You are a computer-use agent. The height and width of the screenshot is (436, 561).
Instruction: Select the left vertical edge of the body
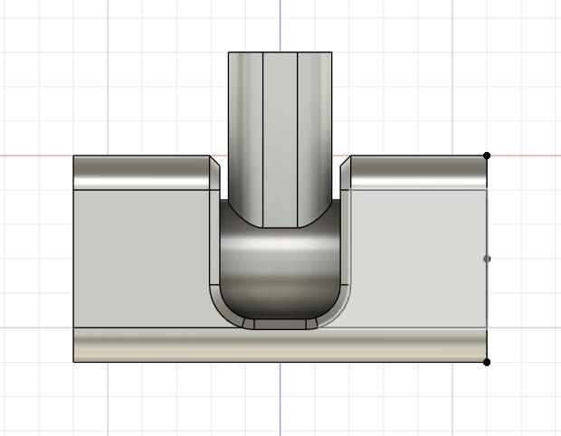[x=73, y=262]
